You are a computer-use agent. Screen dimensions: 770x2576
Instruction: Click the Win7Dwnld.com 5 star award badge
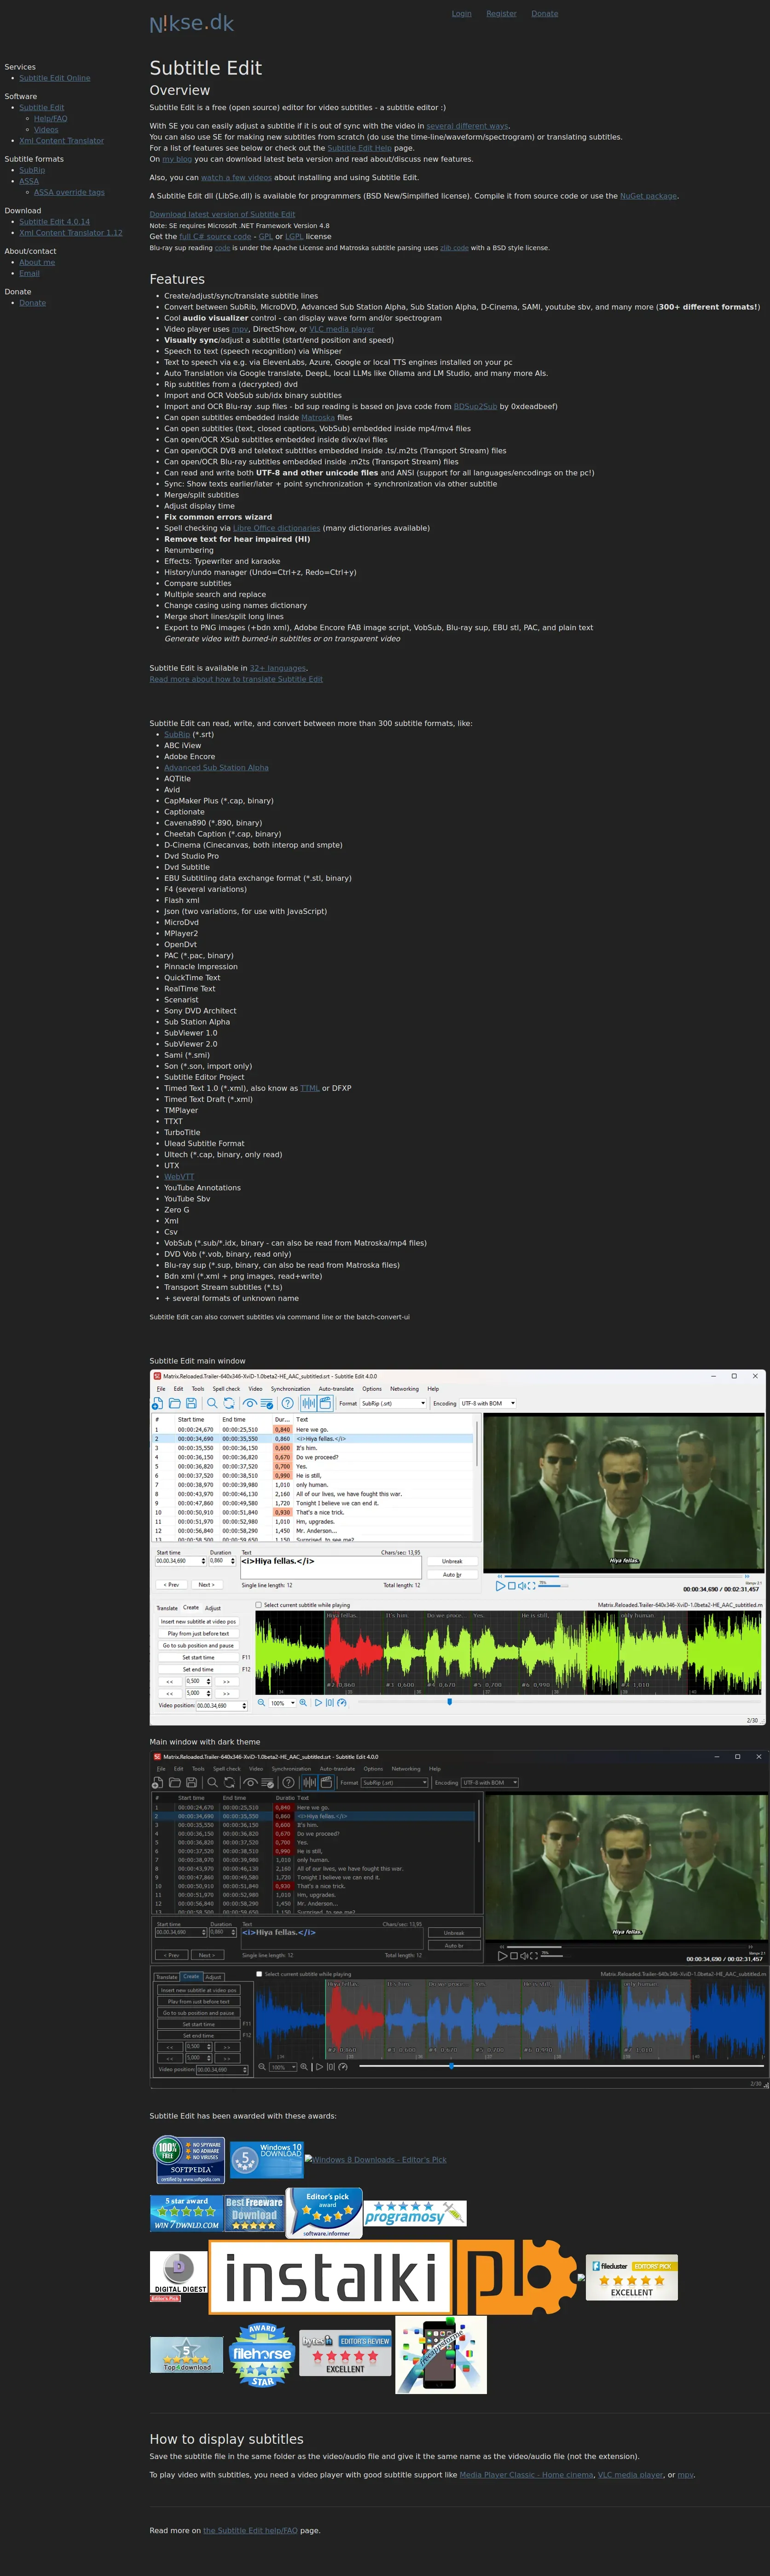click(186, 2213)
